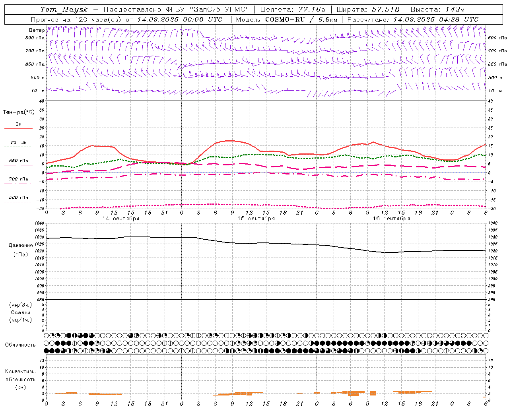Click the 700 гПа dash-dot temperature legend entry
The image size is (509, 407).
point(18,180)
